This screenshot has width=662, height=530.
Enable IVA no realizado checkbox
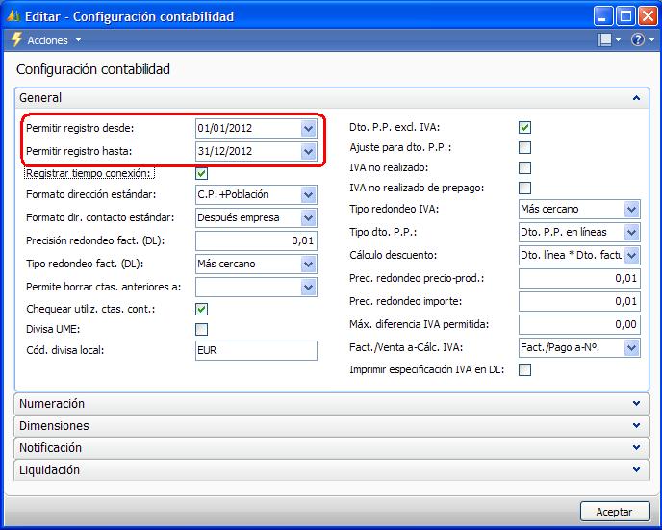click(524, 168)
